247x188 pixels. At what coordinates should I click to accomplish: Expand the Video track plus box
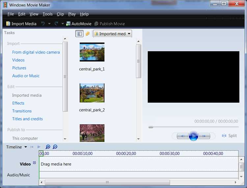pyautogui.click(x=34, y=163)
